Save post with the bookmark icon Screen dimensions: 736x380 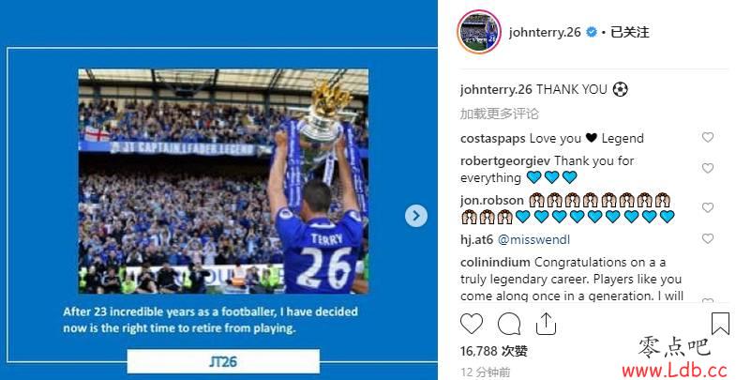tap(720, 324)
